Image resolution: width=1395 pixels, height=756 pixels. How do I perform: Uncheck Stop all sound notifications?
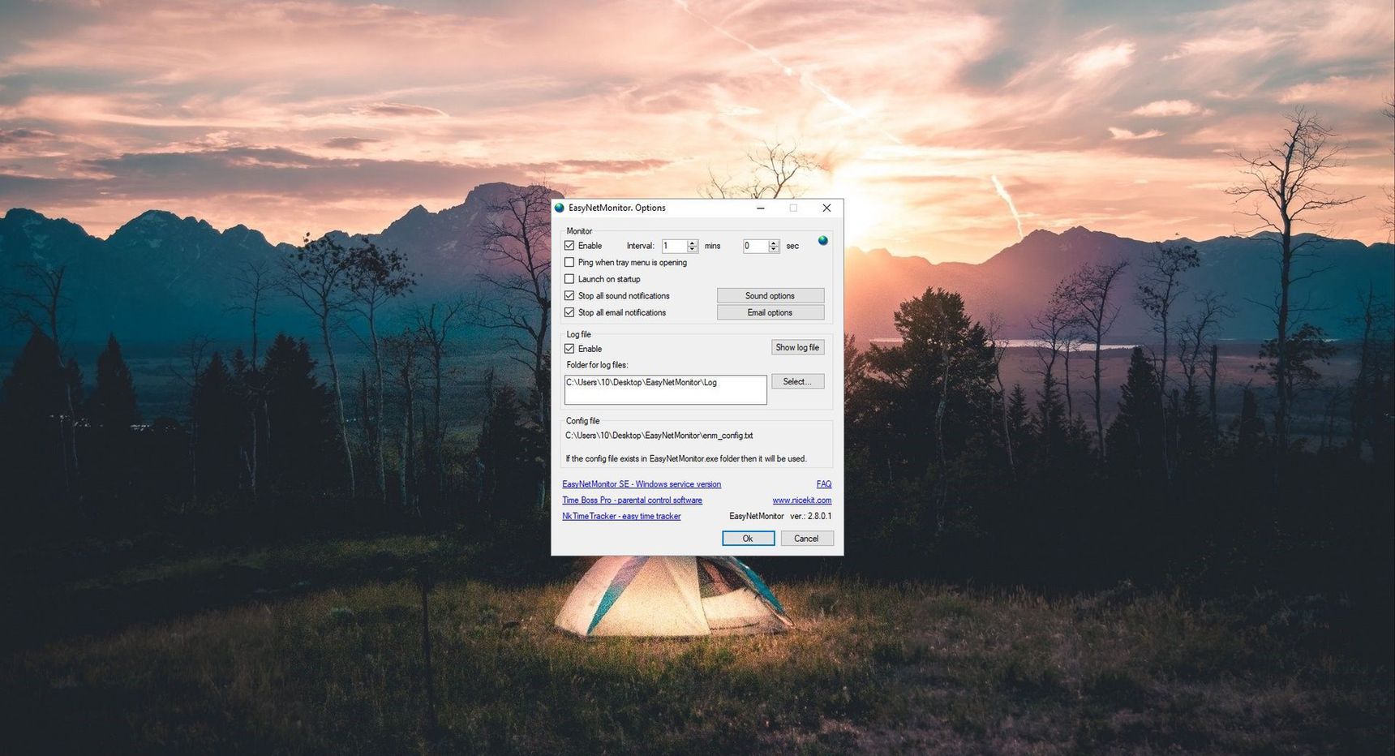[569, 295]
